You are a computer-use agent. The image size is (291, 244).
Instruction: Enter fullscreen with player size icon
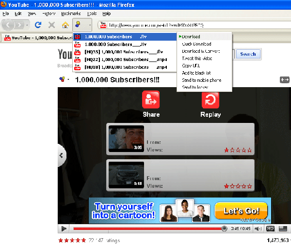coord(283,229)
